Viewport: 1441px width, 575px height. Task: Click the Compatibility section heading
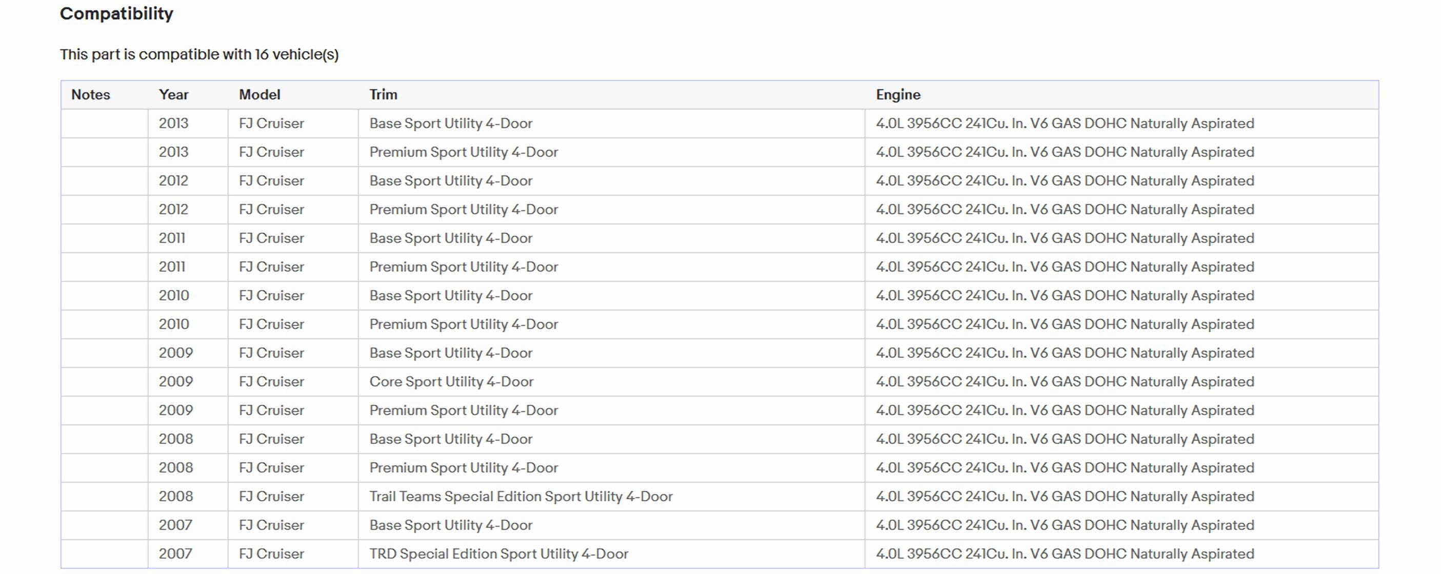[x=116, y=13]
